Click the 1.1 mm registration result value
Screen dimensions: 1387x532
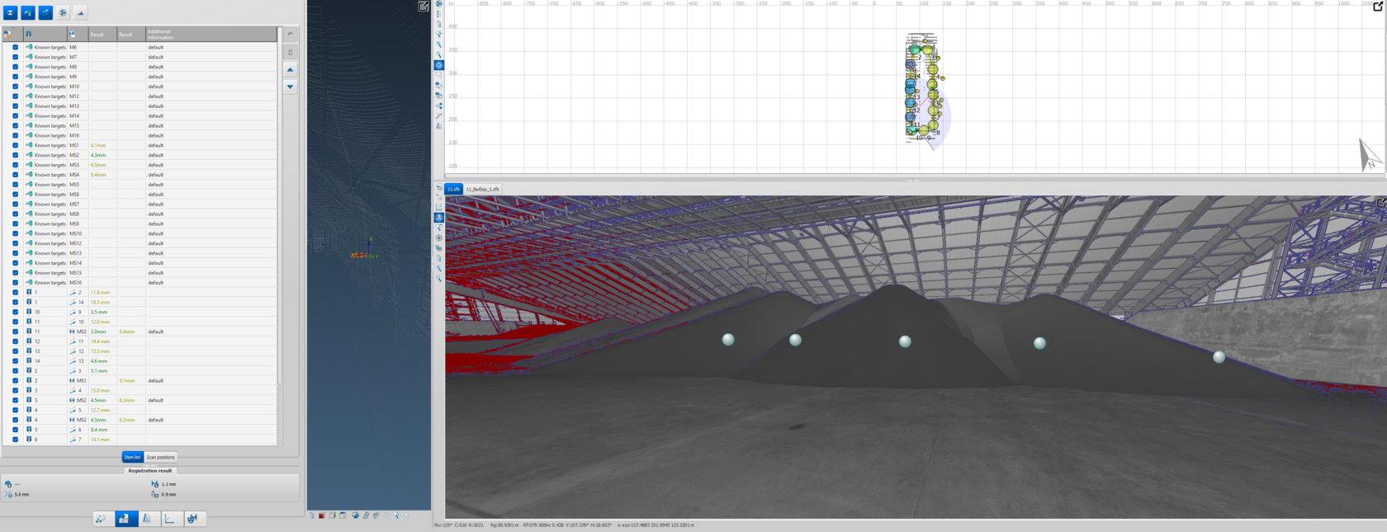point(168,484)
